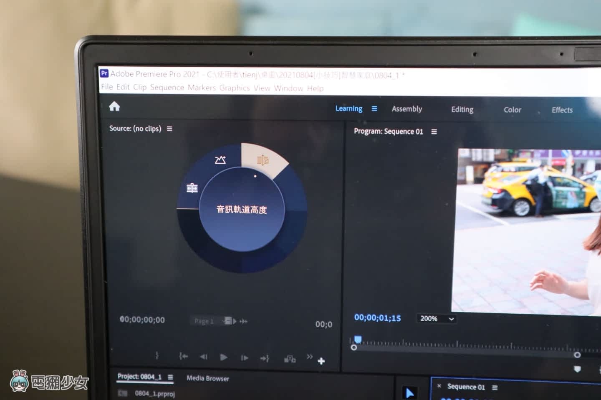Switch to the Media Browser tab
Viewport: 601px width, 400px height.
coord(207,378)
